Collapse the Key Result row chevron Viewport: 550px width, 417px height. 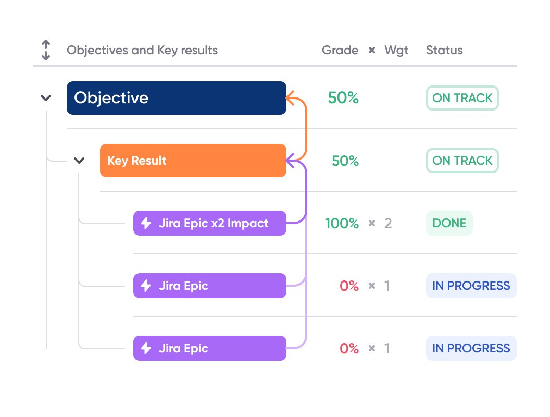(x=79, y=161)
